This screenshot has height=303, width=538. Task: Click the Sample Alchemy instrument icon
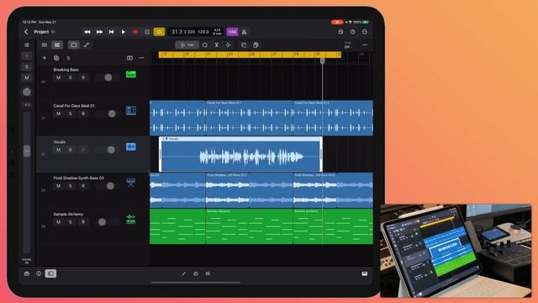point(131,219)
